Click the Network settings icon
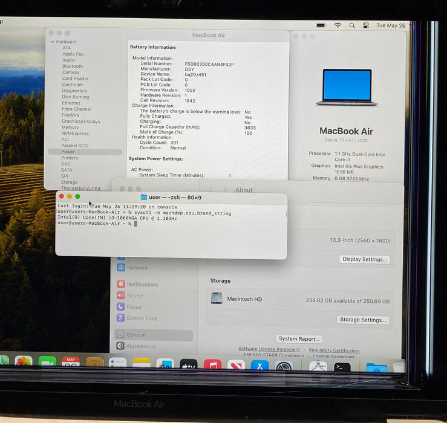 tap(121, 268)
